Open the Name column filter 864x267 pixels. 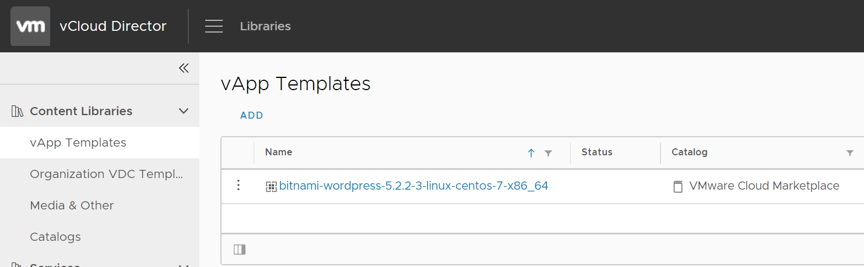[548, 153]
